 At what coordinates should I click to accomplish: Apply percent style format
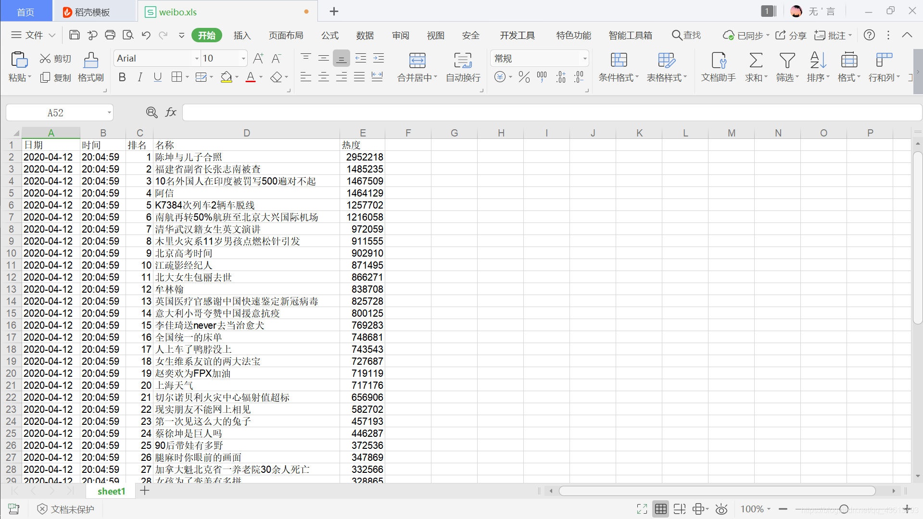coord(524,77)
